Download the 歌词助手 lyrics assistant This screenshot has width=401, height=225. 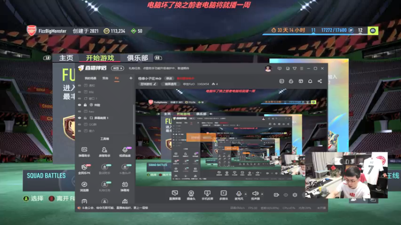pos(104,169)
